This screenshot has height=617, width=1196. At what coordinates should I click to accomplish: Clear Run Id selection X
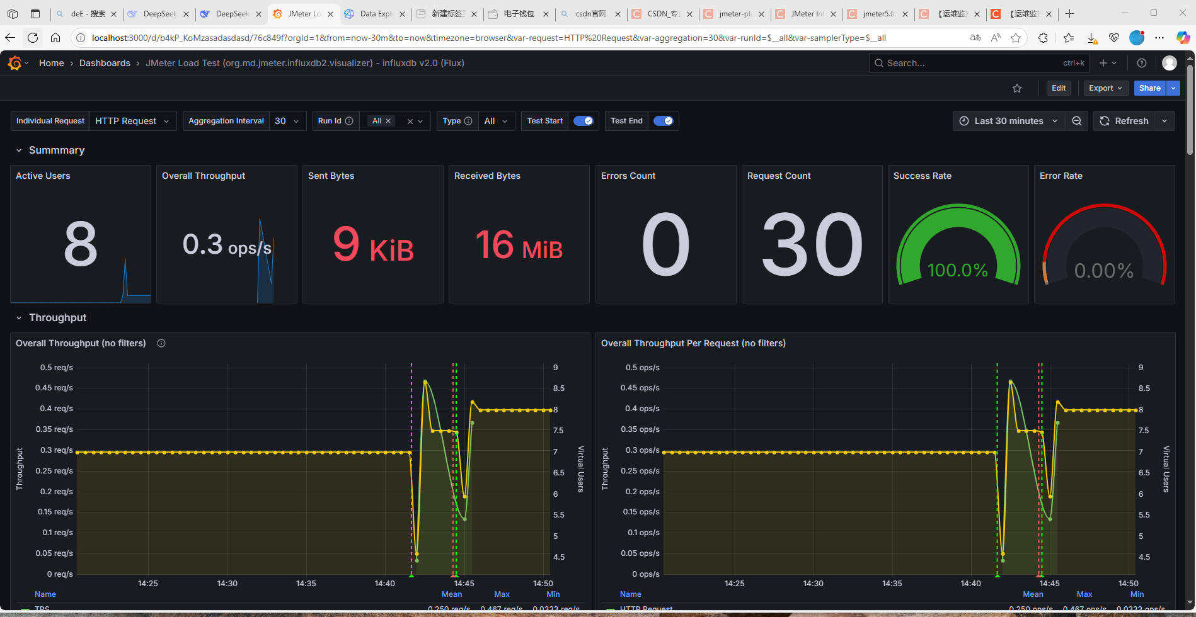[410, 121]
